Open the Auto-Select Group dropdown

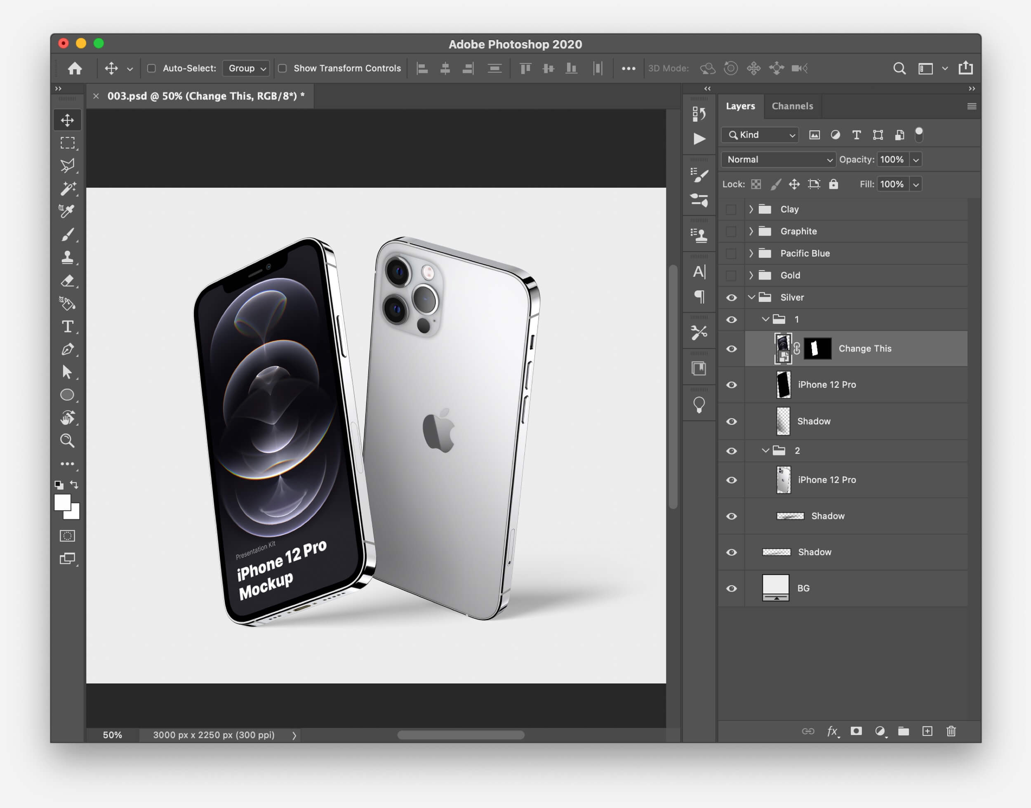pyautogui.click(x=246, y=68)
